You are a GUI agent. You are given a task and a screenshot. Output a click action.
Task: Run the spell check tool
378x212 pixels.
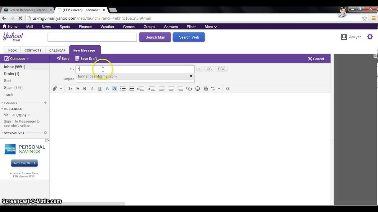pos(213,89)
